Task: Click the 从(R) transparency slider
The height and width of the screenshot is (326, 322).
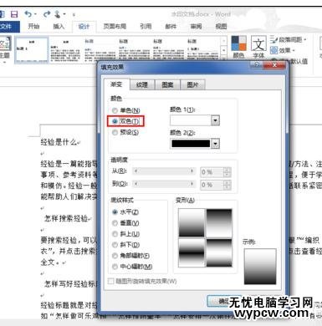Action: [163, 171]
